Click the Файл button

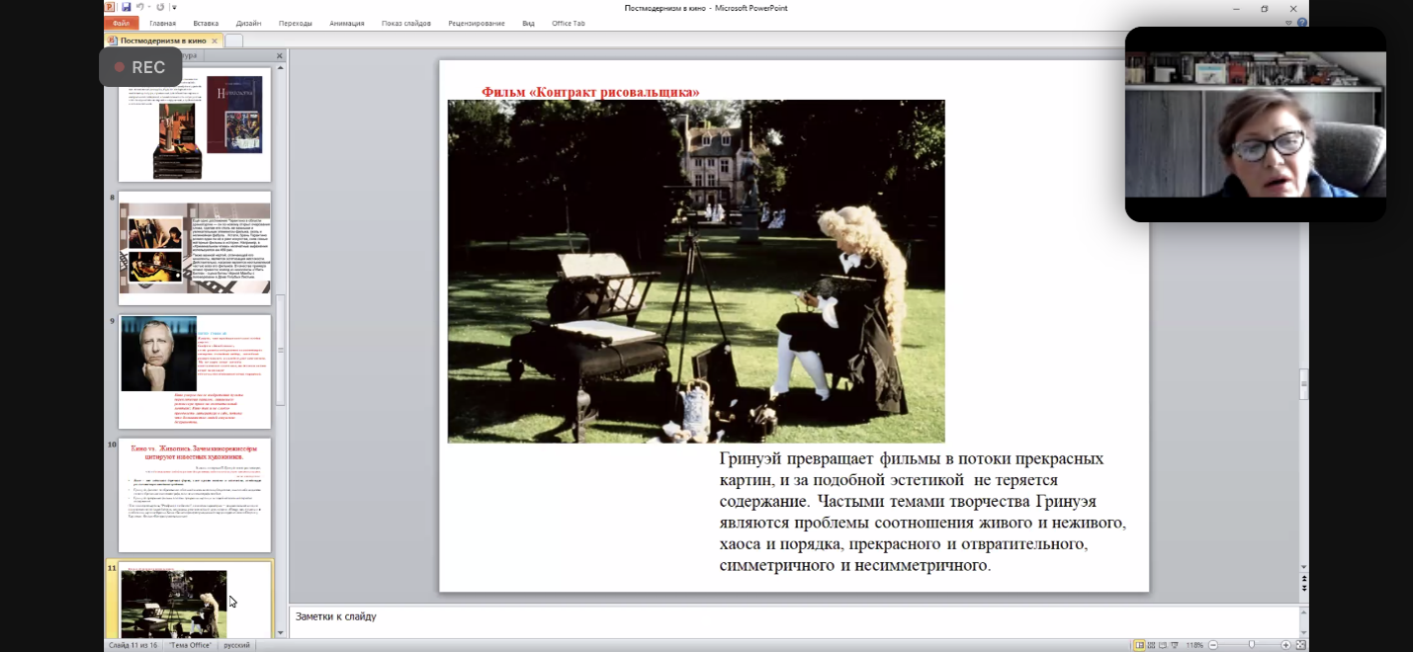pos(121,23)
